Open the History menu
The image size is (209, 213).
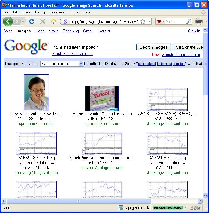pyautogui.click(x=40, y=12)
